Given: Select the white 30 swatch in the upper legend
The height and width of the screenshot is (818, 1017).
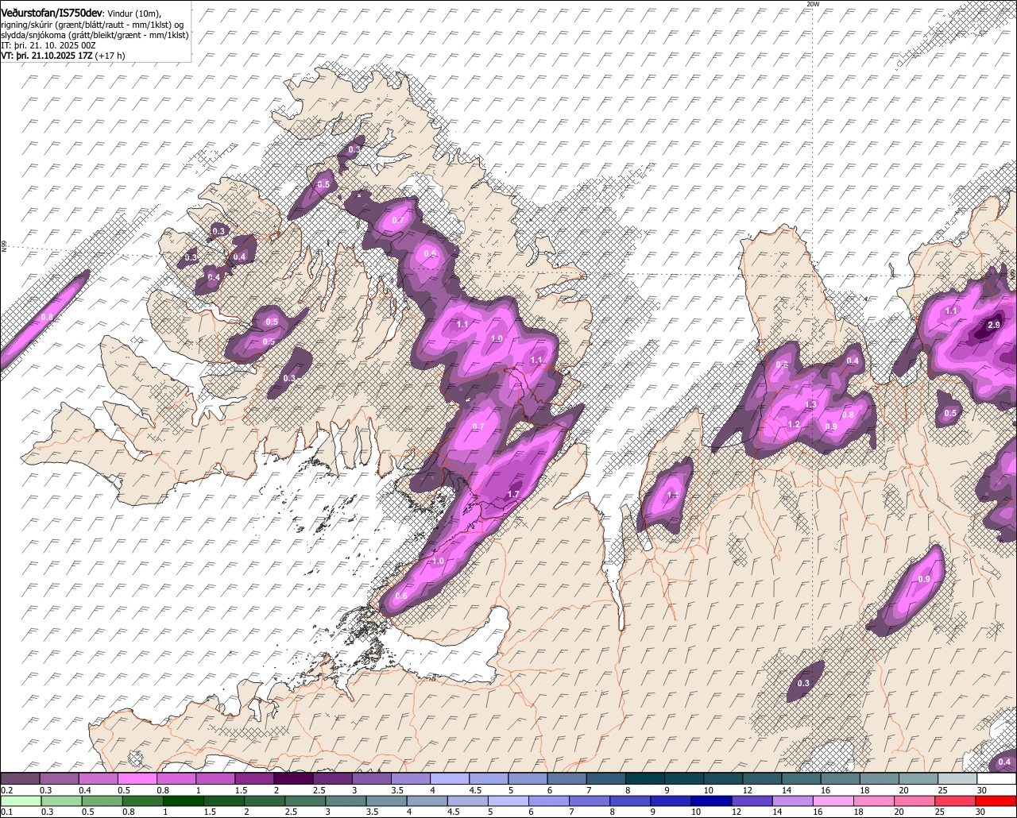Looking at the screenshot, I should coord(996,778).
